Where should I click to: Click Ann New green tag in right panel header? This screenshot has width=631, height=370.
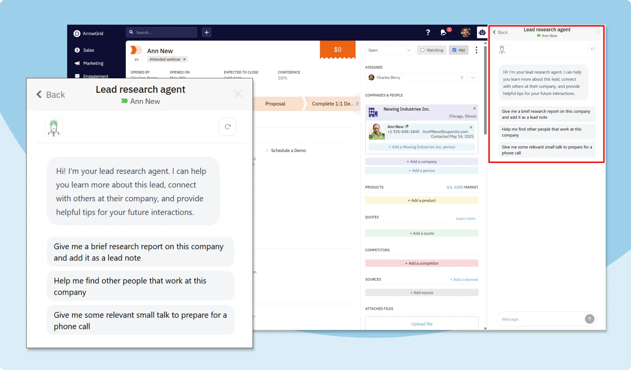click(x=547, y=36)
